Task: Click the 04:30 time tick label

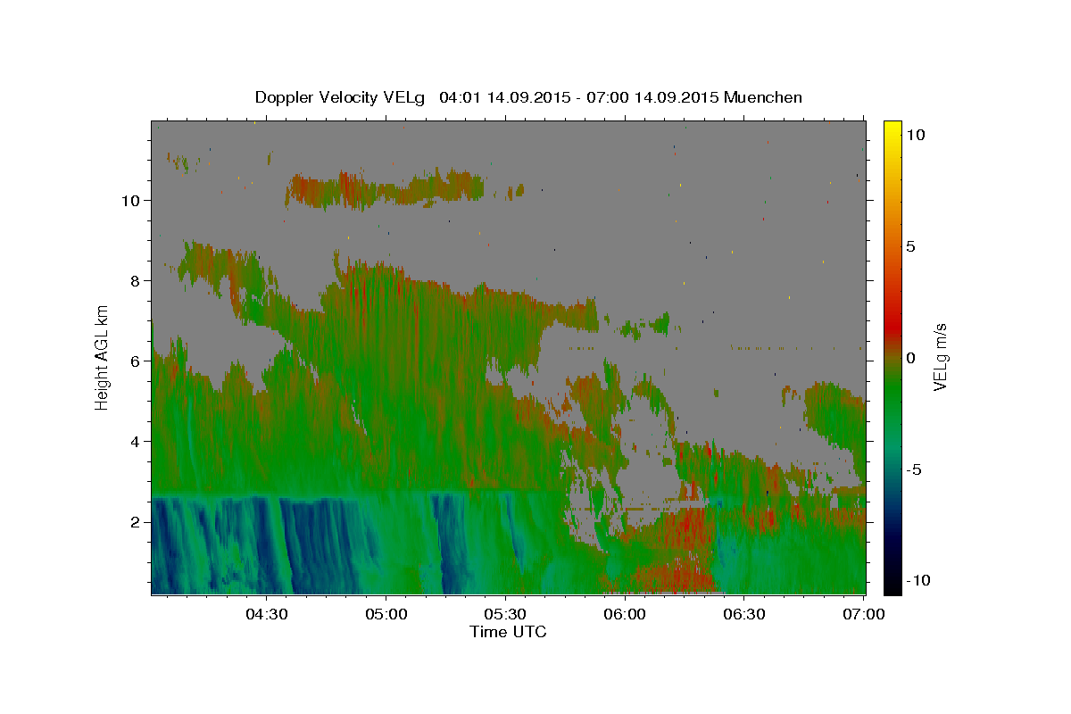Action: click(x=266, y=614)
